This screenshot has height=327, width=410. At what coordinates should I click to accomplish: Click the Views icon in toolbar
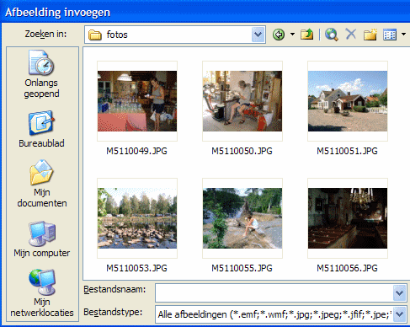point(390,35)
